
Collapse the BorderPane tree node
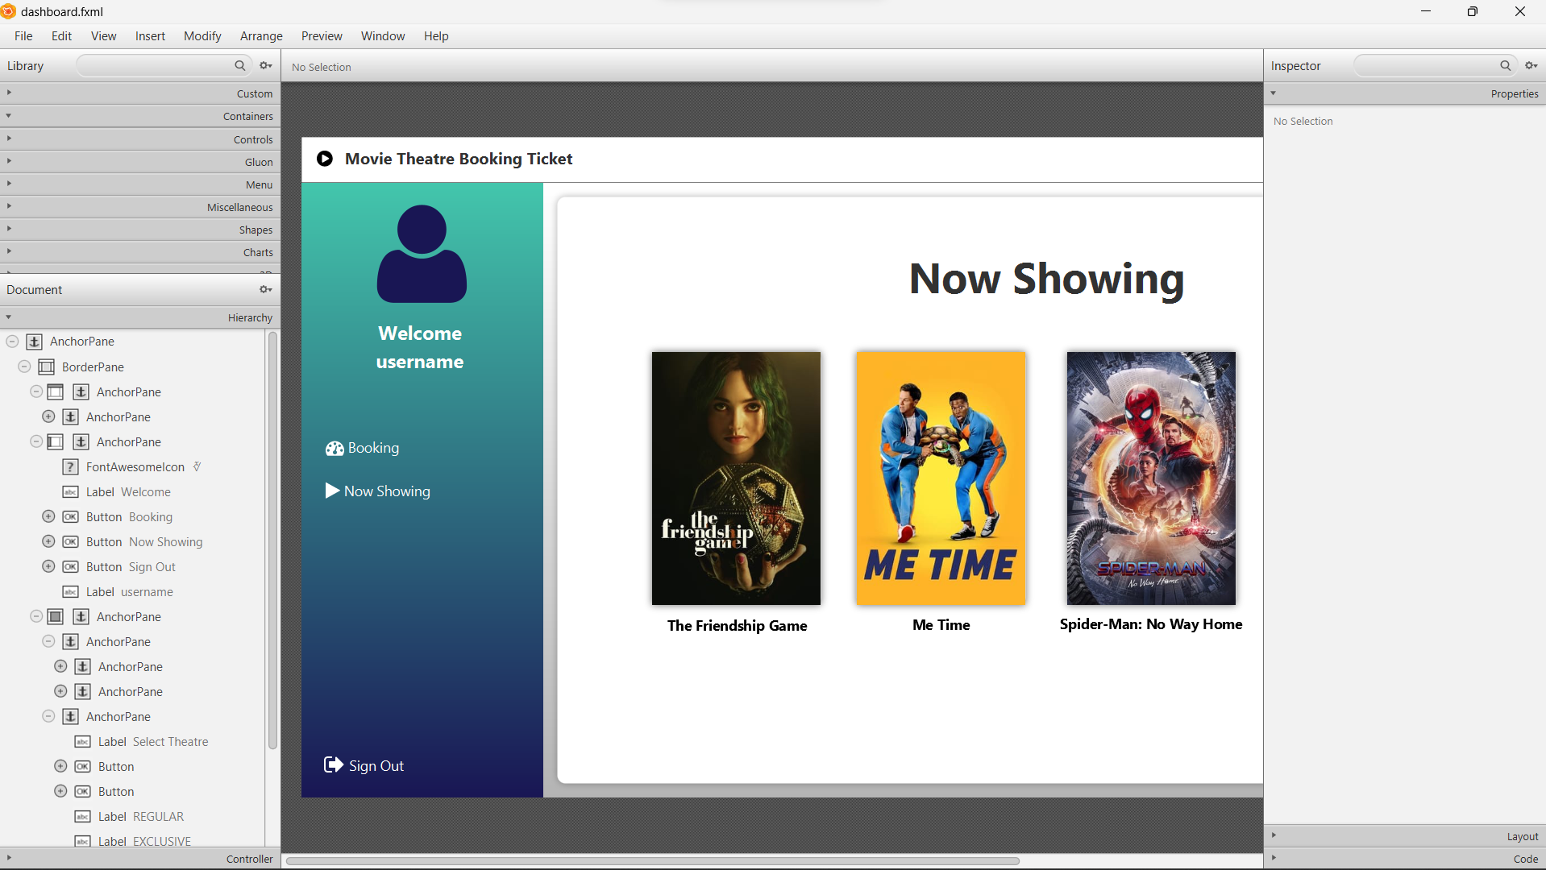[x=24, y=367]
